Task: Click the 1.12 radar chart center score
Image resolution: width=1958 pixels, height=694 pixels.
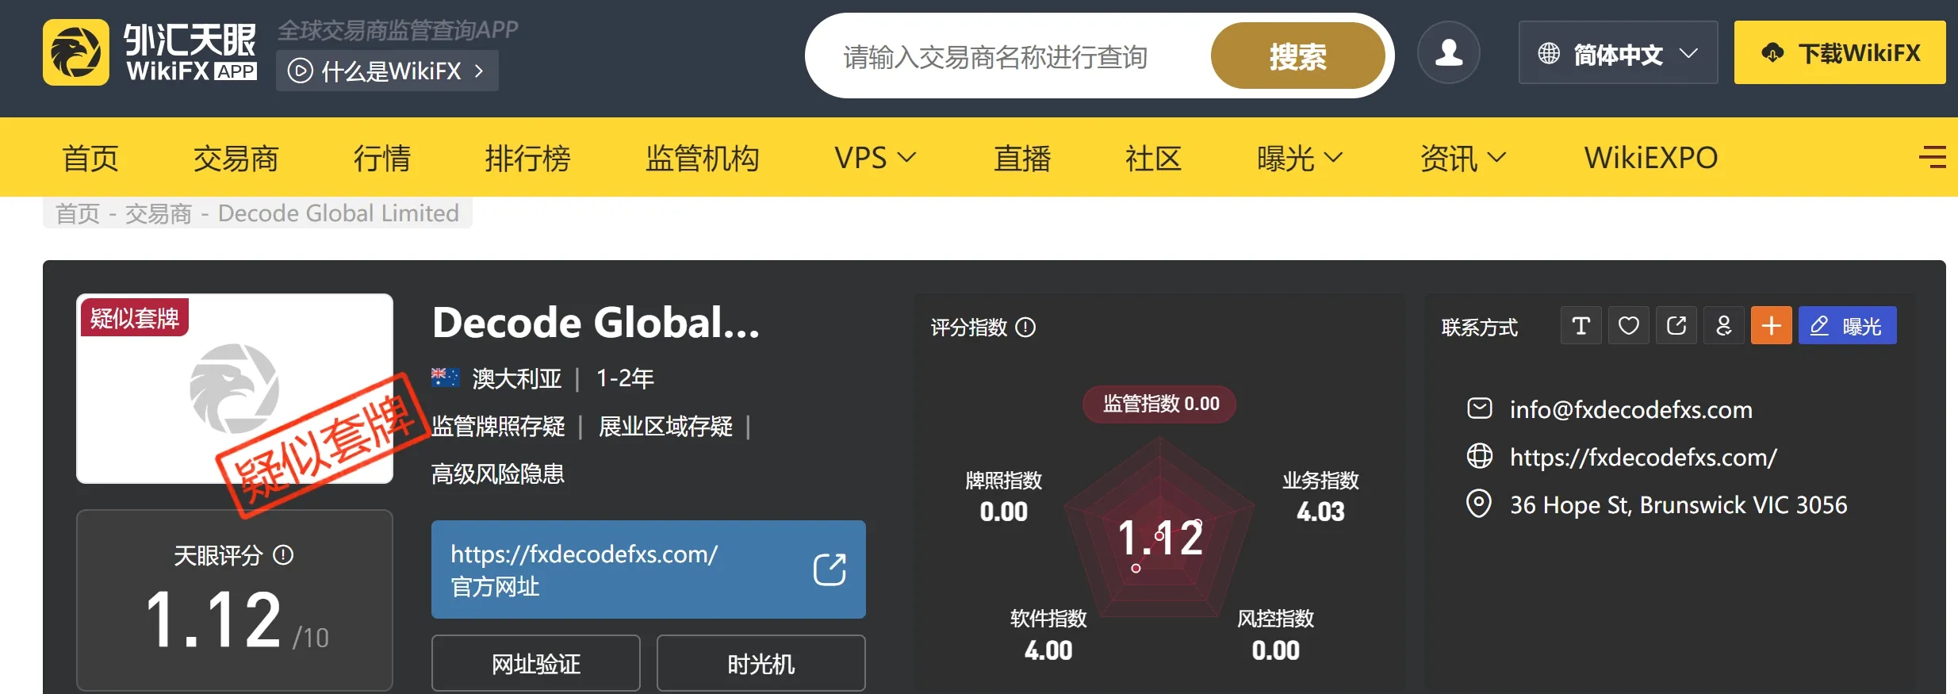Action: click(x=1159, y=538)
